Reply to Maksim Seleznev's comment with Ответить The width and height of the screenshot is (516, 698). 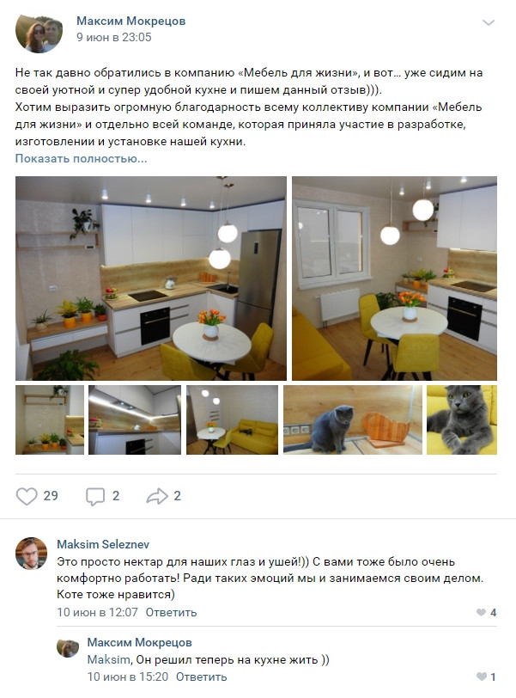point(171,613)
